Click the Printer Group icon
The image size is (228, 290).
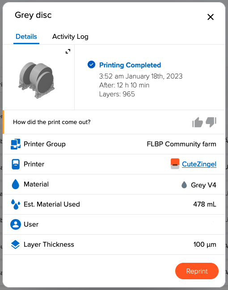pyautogui.click(x=16, y=144)
